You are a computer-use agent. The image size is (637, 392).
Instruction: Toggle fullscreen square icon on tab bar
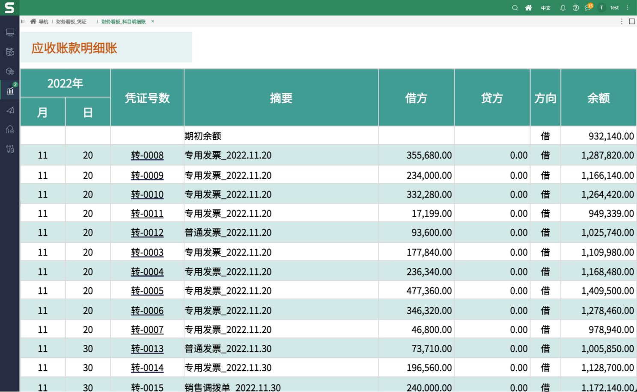point(632,21)
